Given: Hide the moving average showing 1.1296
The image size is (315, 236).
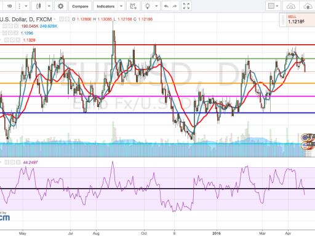Looking at the screenshot, I should coord(5,33).
